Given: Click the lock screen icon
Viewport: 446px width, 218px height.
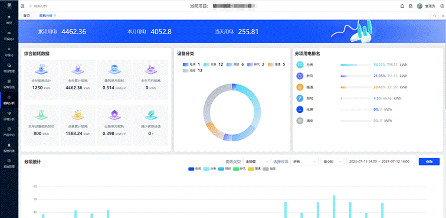Looking at the screenshot, I should pos(411,6).
